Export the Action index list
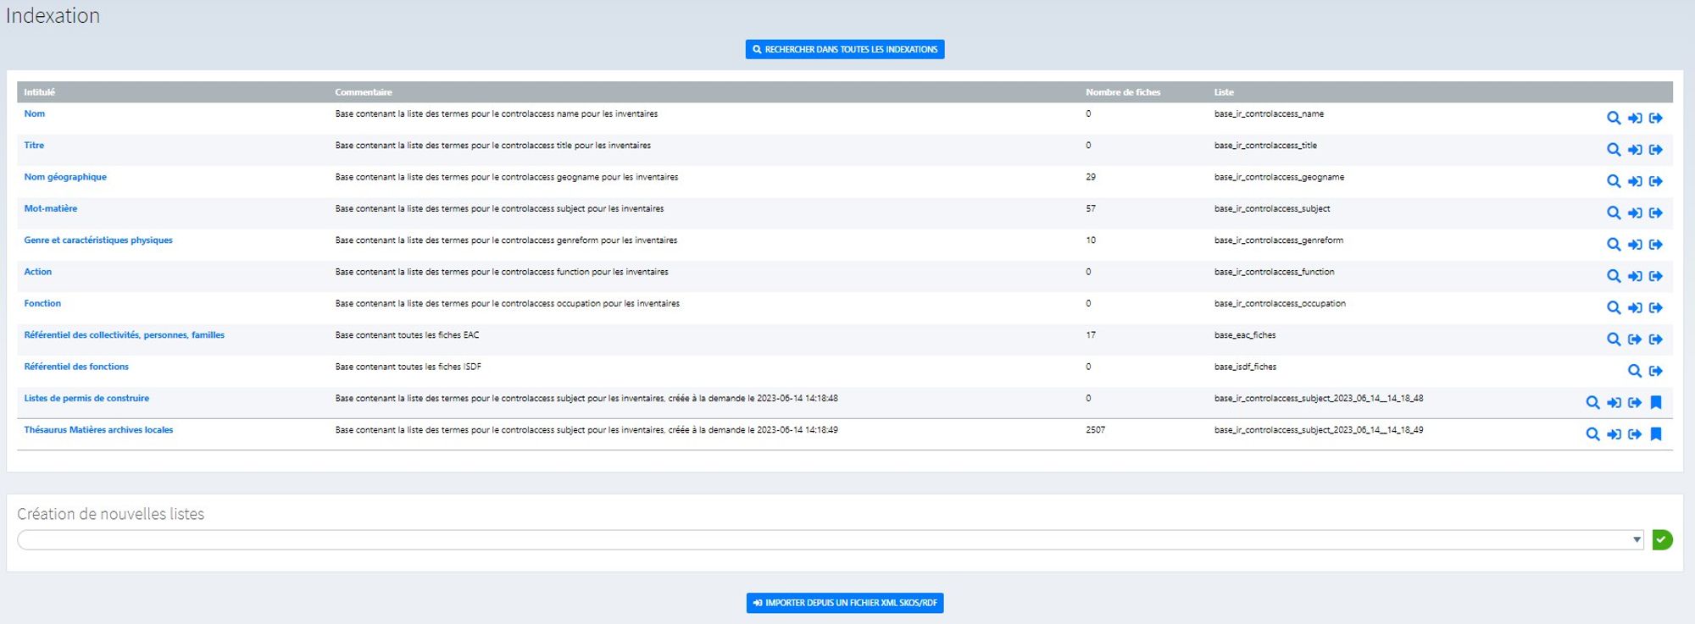This screenshot has height=624, width=1695. (1655, 276)
